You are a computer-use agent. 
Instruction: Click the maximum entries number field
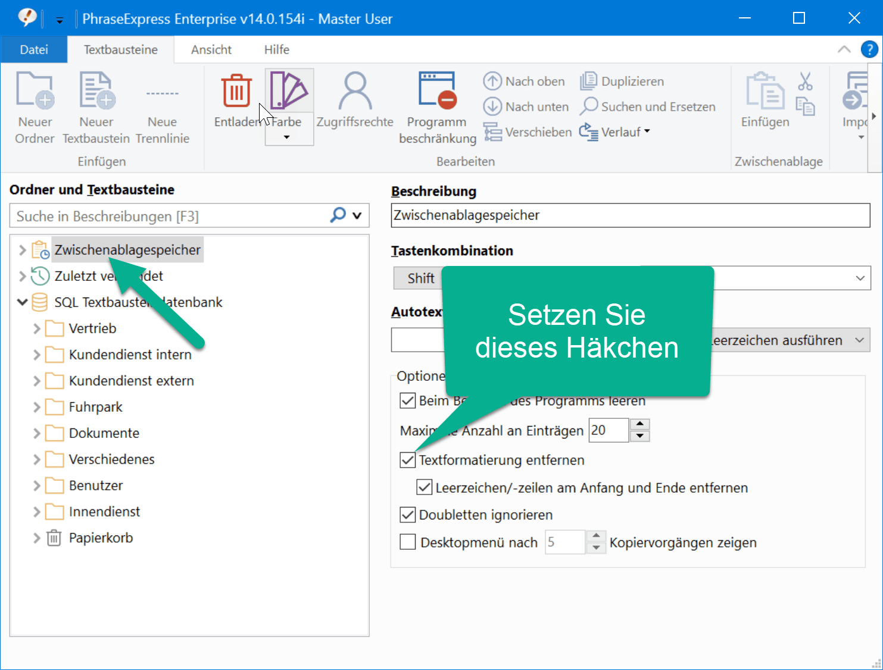(609, 430)
